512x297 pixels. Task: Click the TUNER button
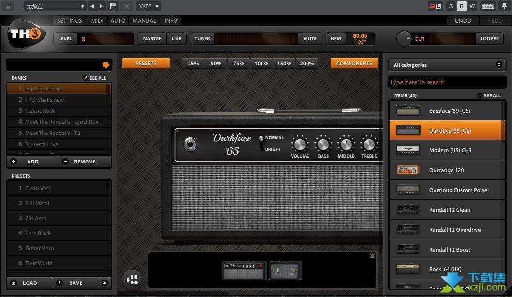point(202,39)
